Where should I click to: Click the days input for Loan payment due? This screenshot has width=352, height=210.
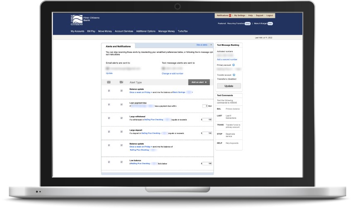point(205,106)
